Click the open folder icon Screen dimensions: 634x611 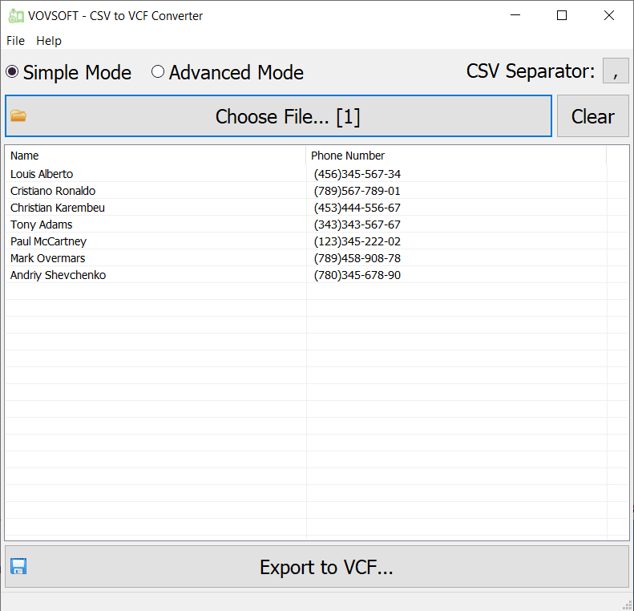pyautogui.click(x=18, y=116)
